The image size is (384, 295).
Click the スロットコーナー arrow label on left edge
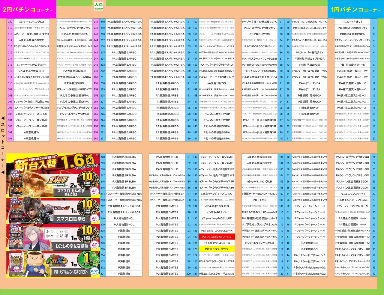pos(3,145)
